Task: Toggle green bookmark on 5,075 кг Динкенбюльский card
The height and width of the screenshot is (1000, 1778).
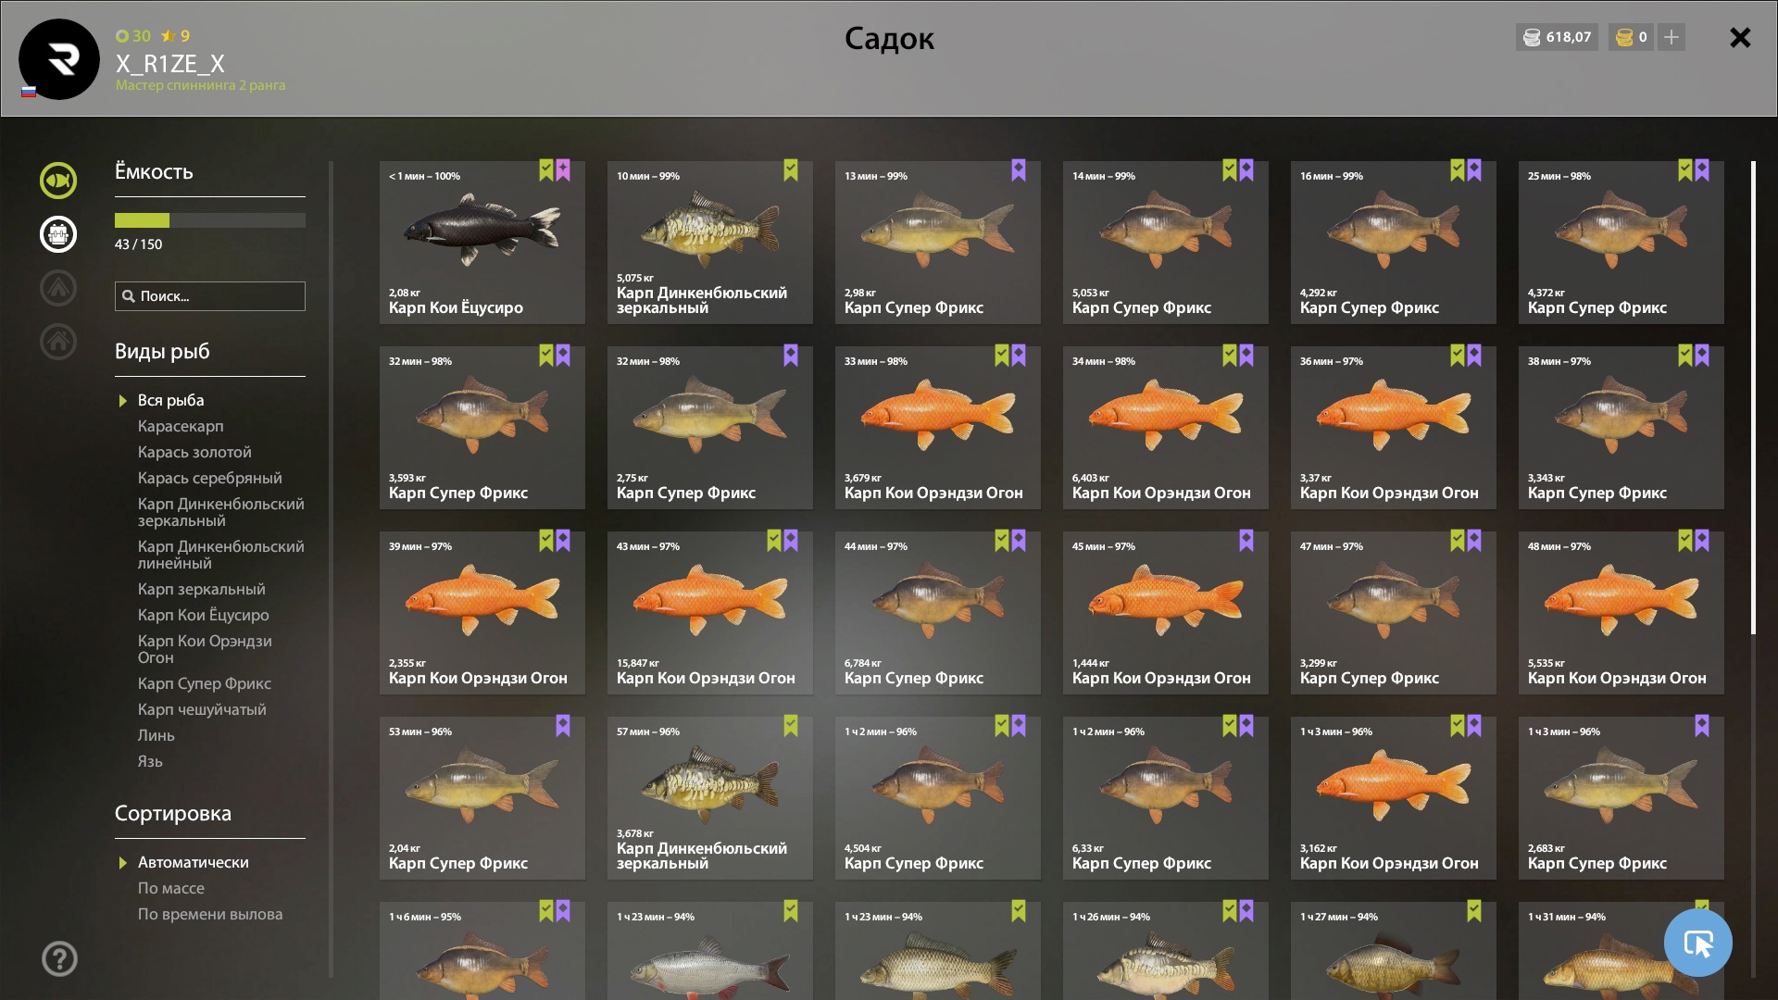Action: 791,170
